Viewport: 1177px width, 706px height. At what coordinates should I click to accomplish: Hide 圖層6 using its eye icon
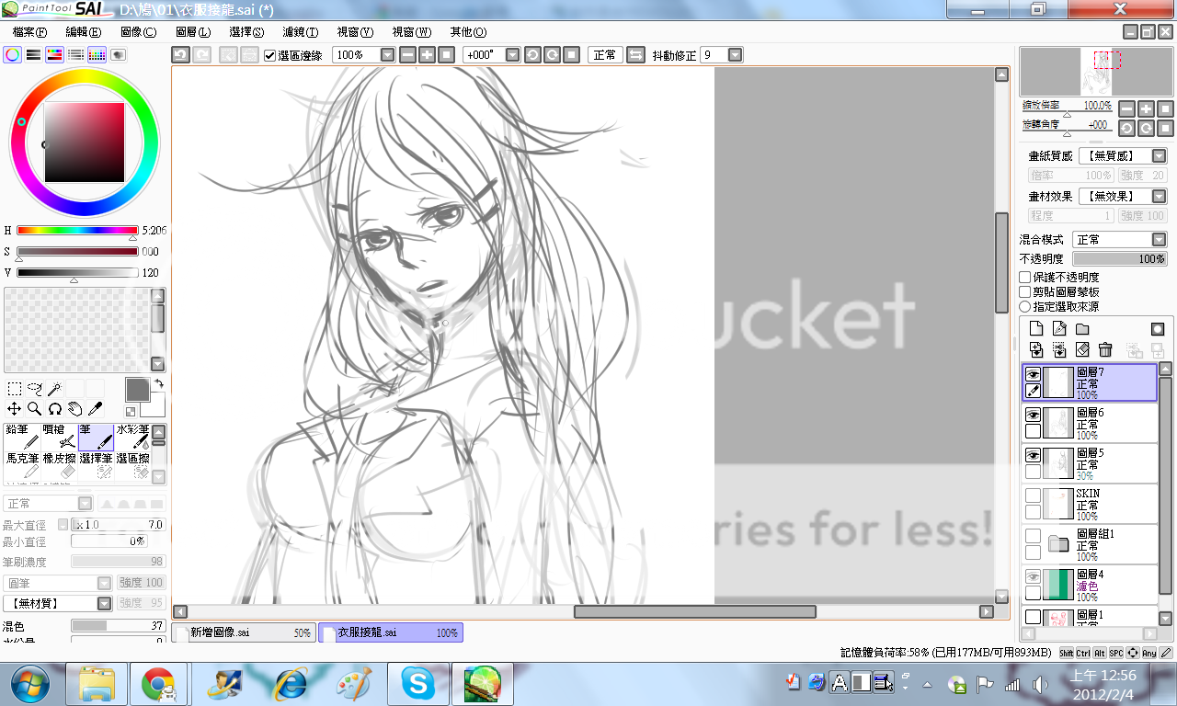click(1034, 415)
